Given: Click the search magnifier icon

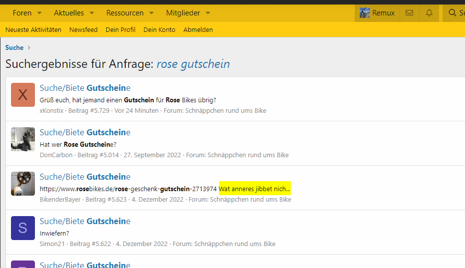Looking at the screenshot, I should tap(452, 13).
